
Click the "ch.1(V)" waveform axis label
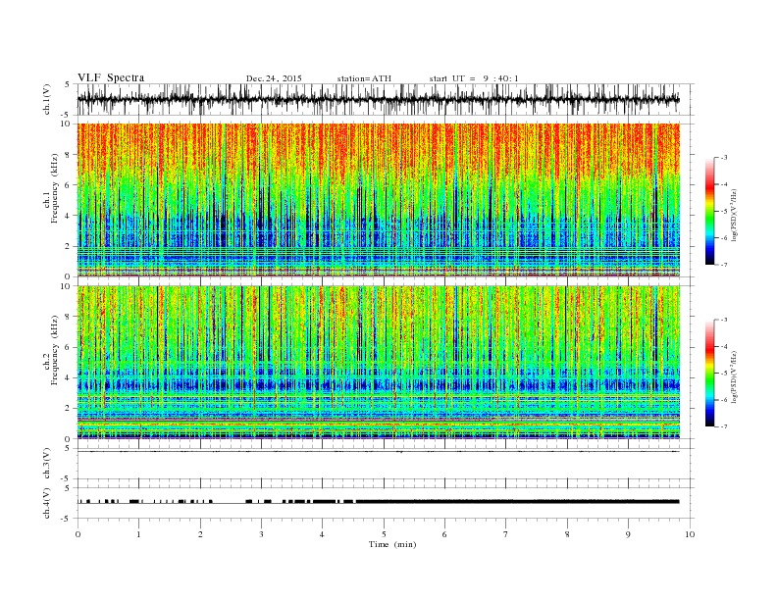tap(47, 99)
